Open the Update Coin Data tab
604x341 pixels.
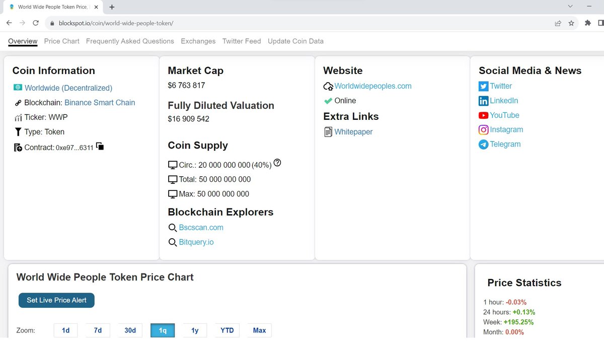295,41
